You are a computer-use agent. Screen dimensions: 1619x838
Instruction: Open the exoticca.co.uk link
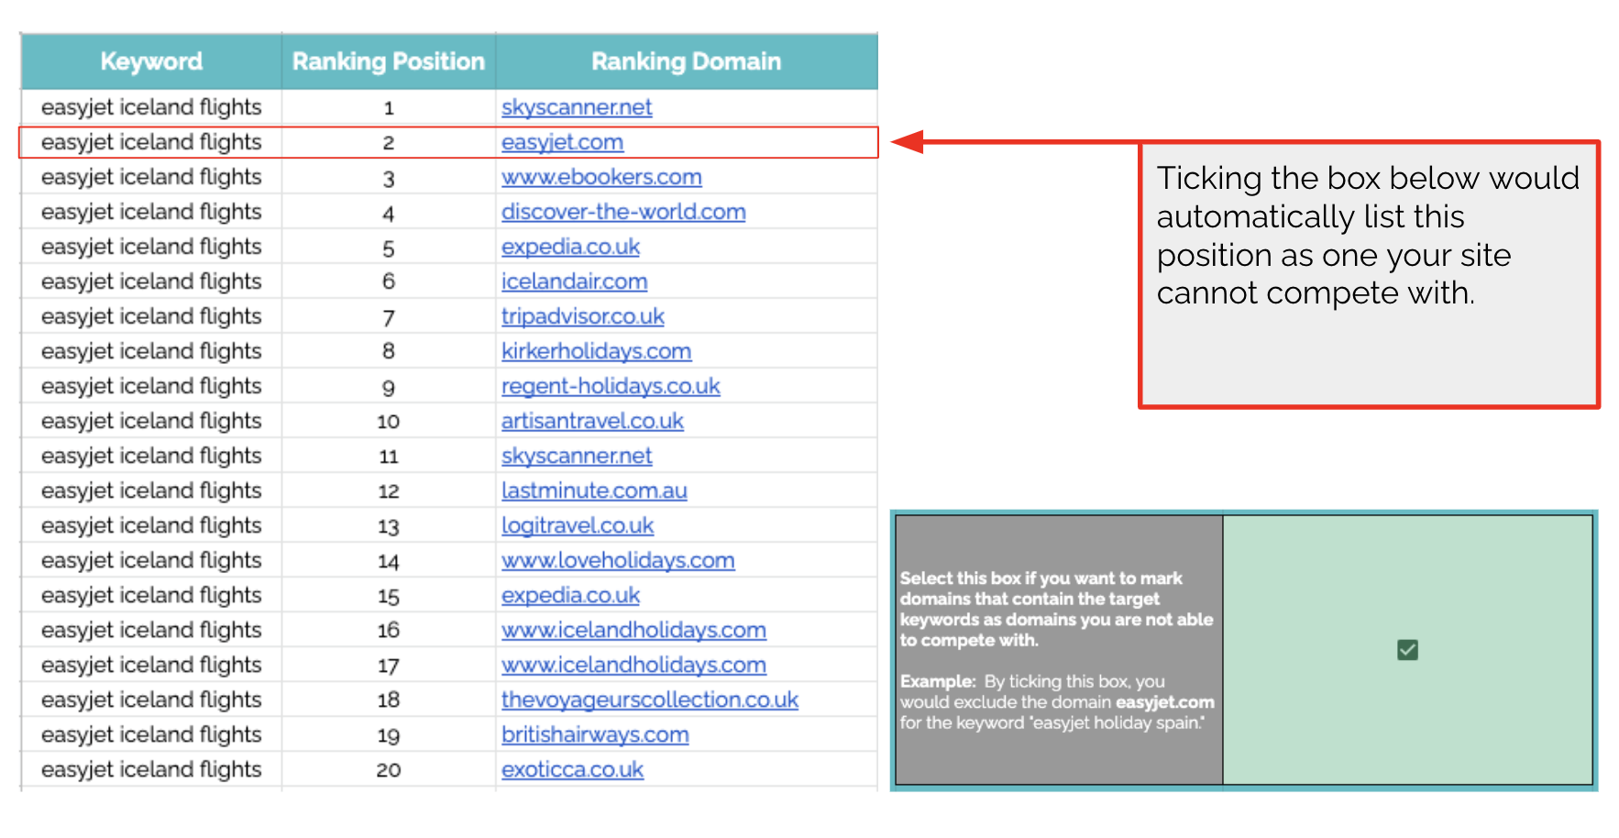coord(572,770)
